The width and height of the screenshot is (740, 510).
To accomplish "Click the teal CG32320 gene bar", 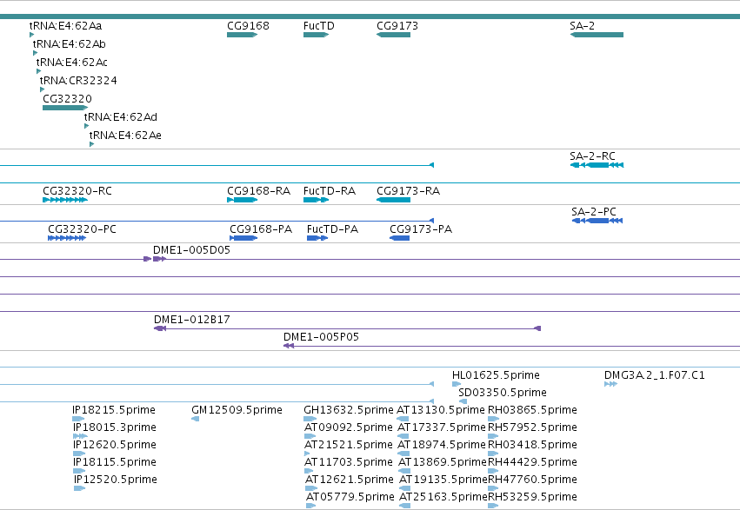I will pyautogui.click(x=65, y=108).
